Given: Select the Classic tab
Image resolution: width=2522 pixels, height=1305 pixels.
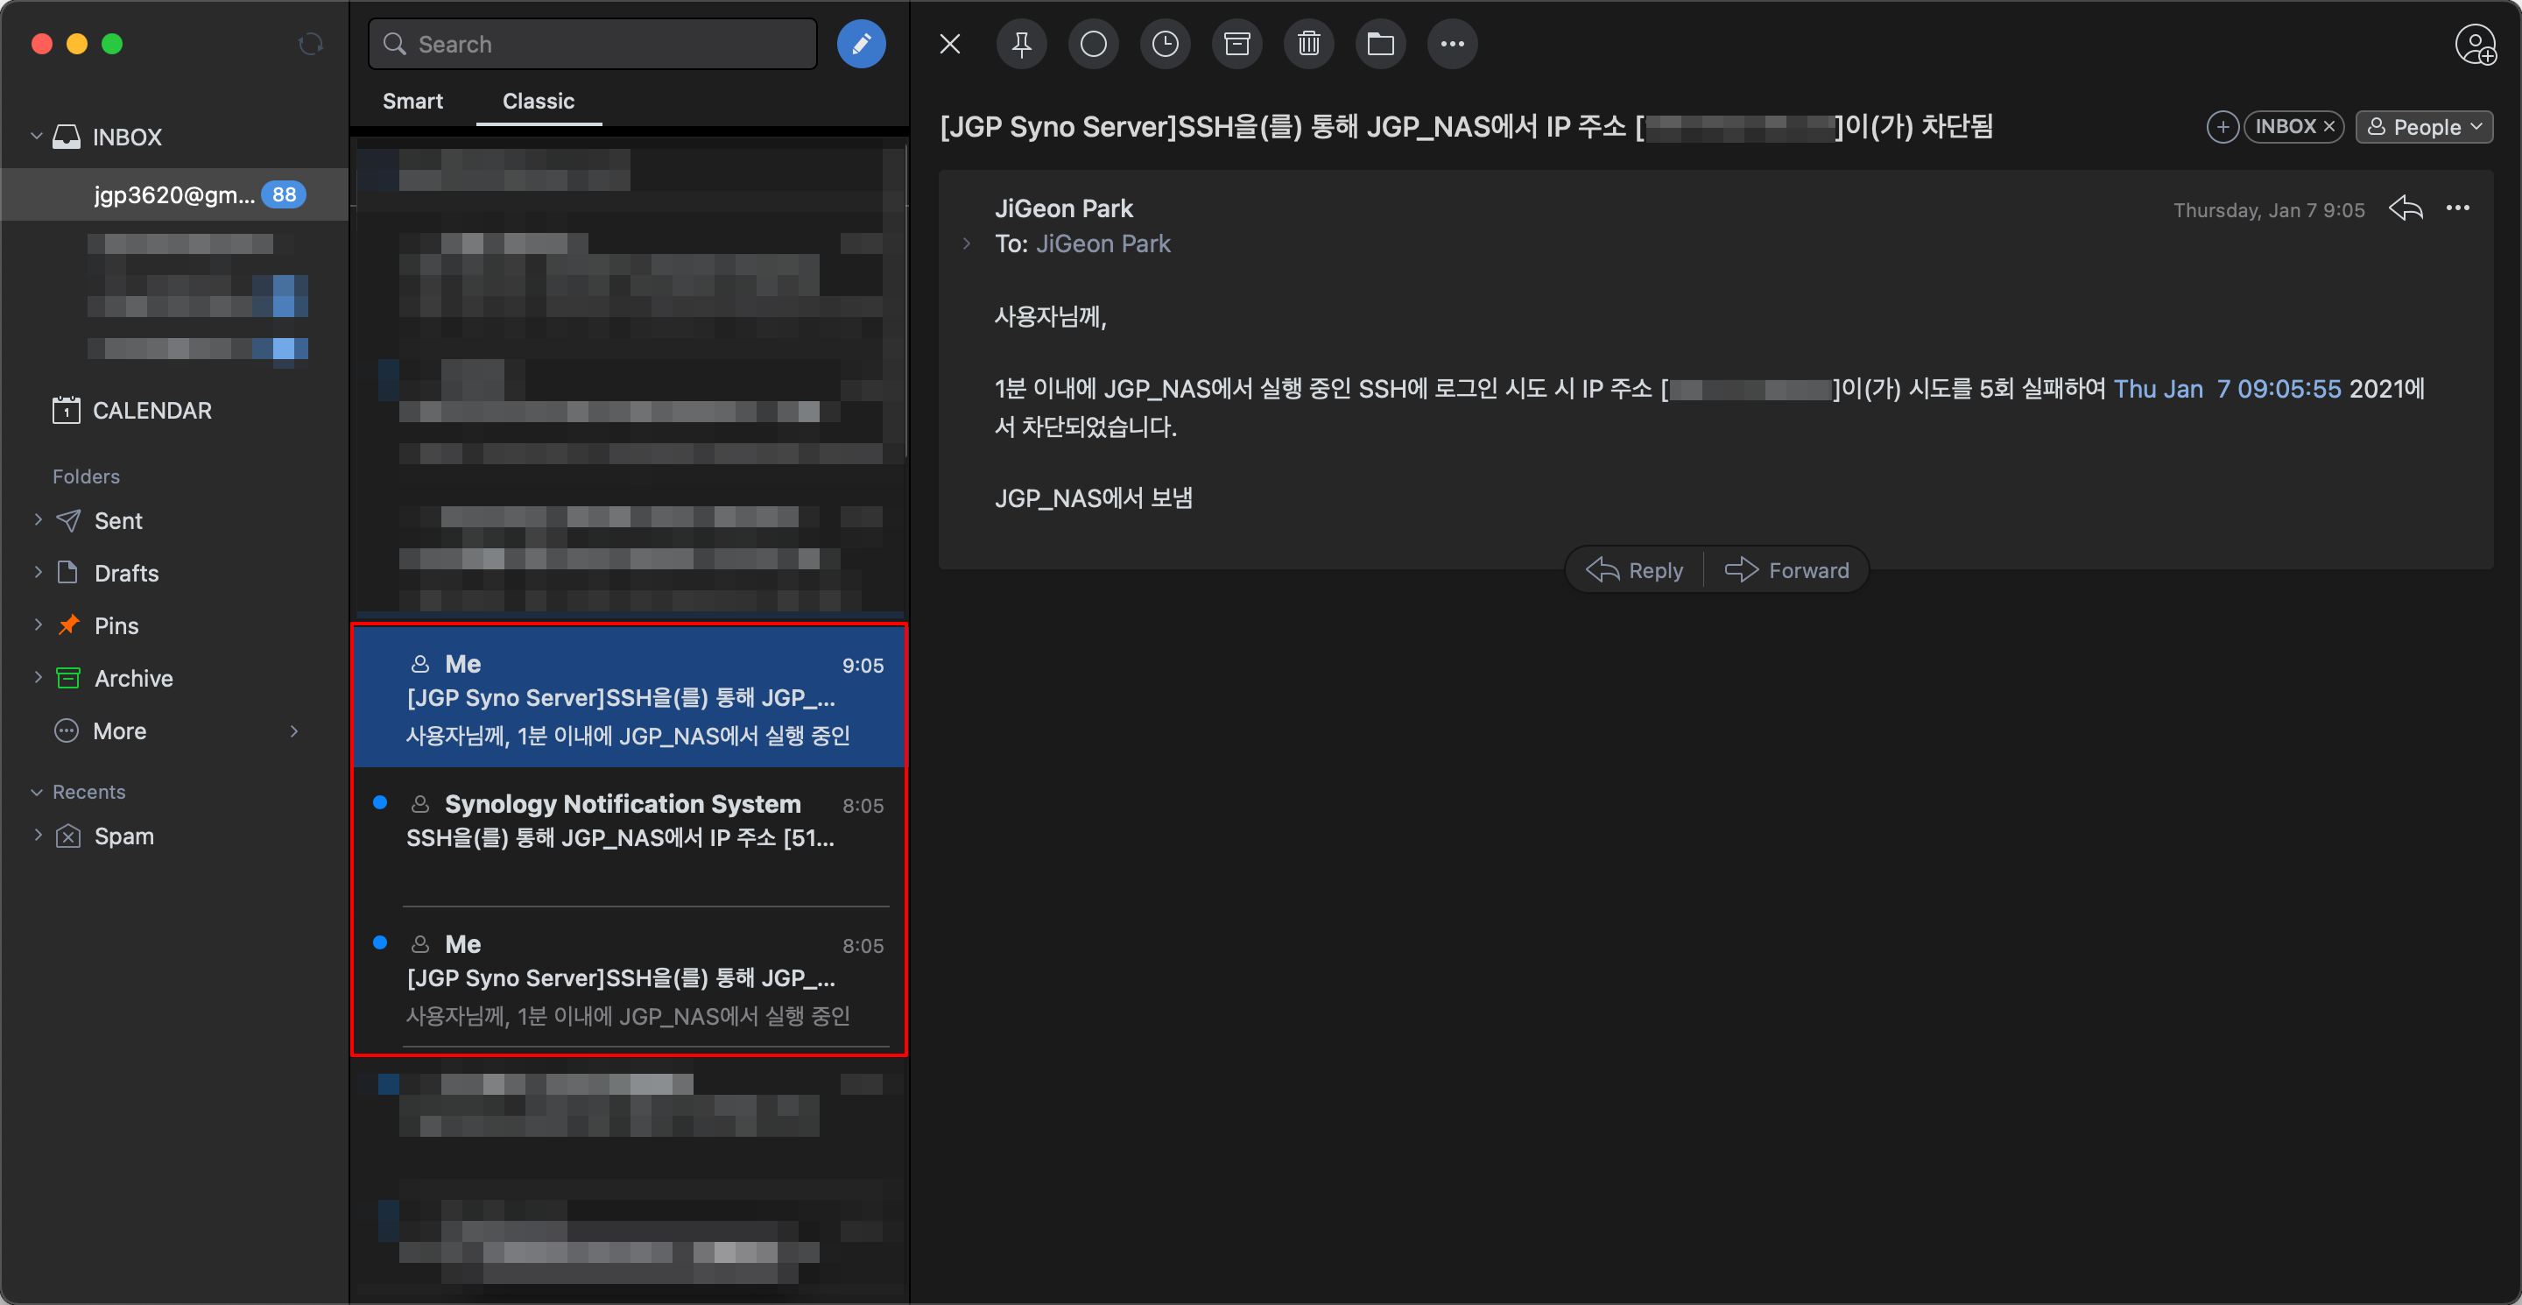Looking at the screenshot, I should (538, 101).
